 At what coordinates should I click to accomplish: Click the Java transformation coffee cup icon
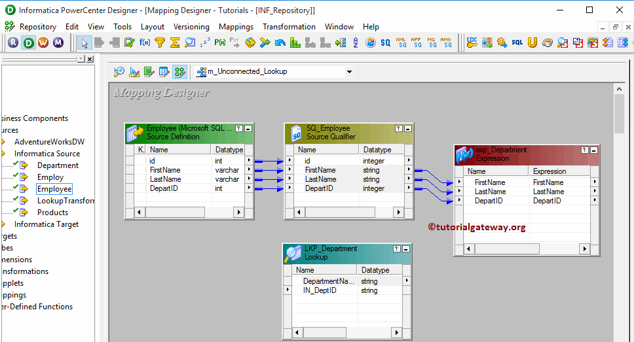coord(548,43)
